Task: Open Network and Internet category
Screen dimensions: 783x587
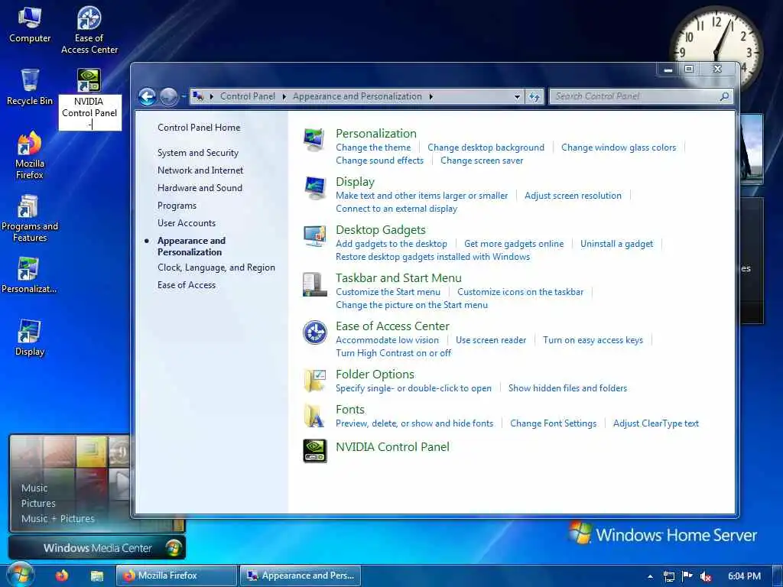Action: (x=200, y=170)
